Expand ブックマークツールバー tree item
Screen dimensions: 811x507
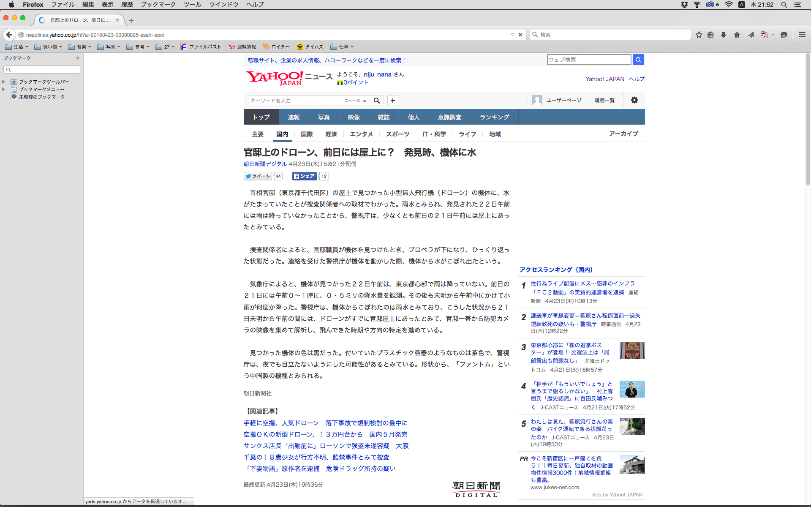click(x=4, y=82)
